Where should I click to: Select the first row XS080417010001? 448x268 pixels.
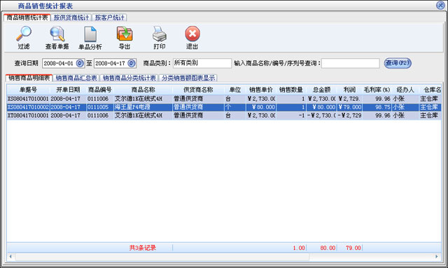coord(224,99)
